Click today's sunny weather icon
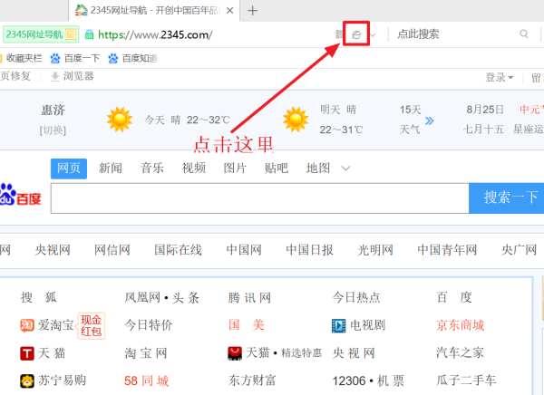Screen dimensions: 544x395 point(120,120)
